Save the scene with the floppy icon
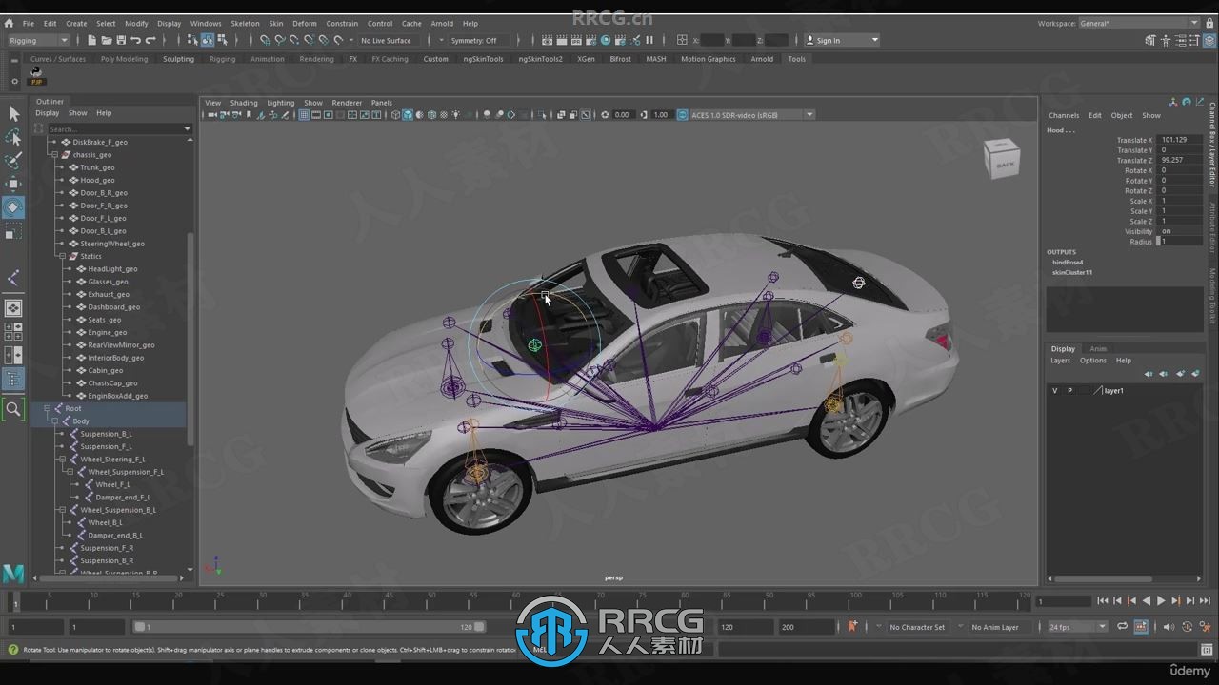Image resolution: width=1219 pixels, height=685 pixels. click(121, 40)
